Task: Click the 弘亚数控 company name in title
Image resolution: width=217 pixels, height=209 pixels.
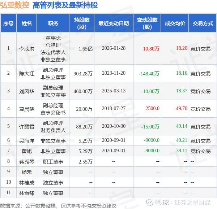Action: point(14,5)
